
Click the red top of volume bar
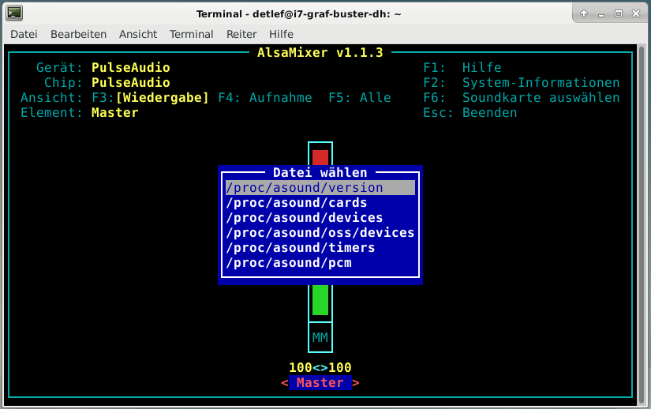[320, 157]
